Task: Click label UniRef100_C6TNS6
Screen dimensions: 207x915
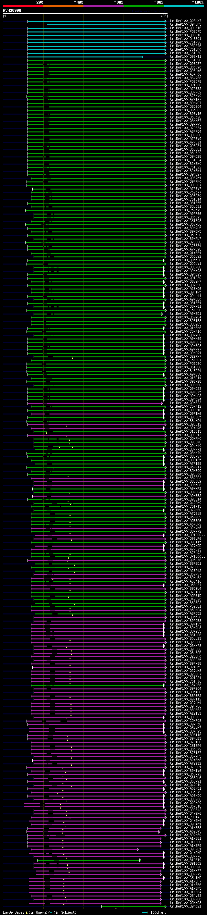Action: [186, 42]
